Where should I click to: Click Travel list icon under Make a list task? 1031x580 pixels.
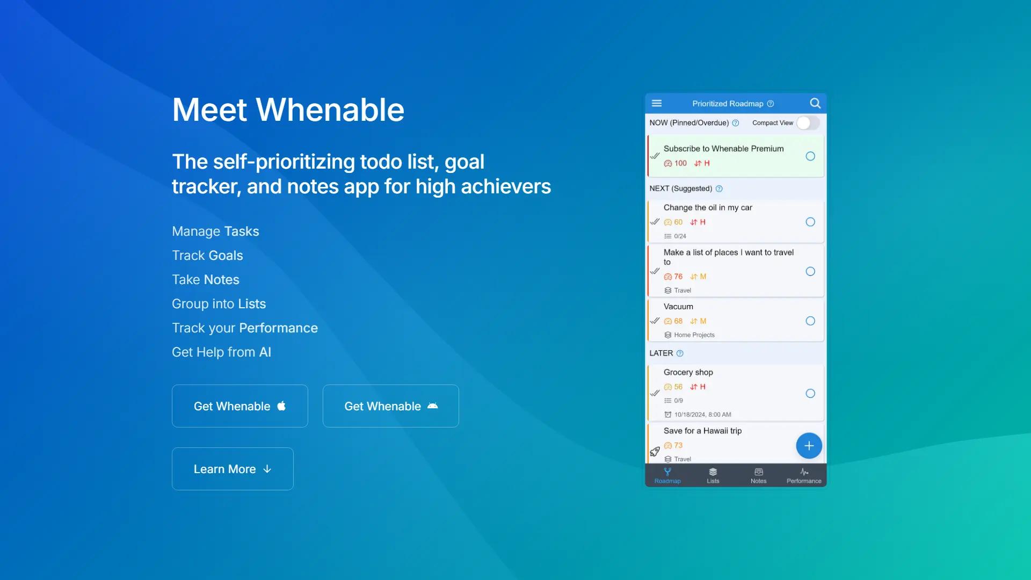pyautogui.click(x=668, y=291)
